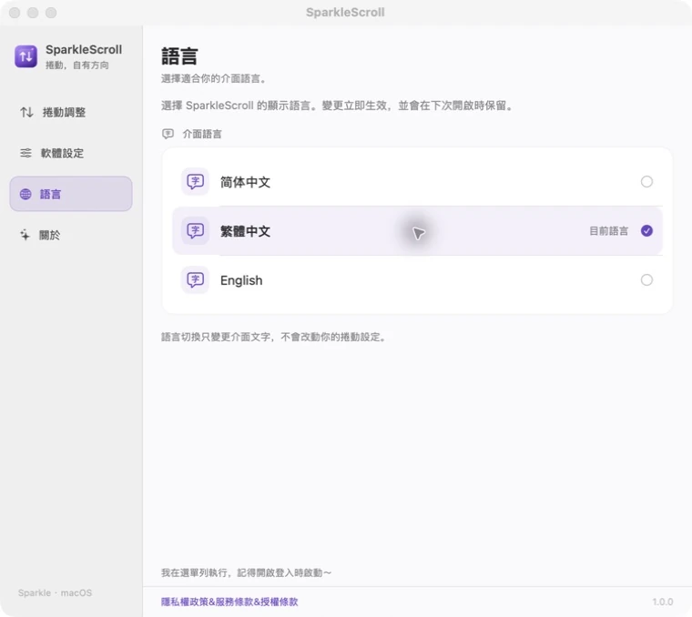Click the character icon next to 繁體中文
This screenshot has height=617, width=692.
(x=195, y=230)
